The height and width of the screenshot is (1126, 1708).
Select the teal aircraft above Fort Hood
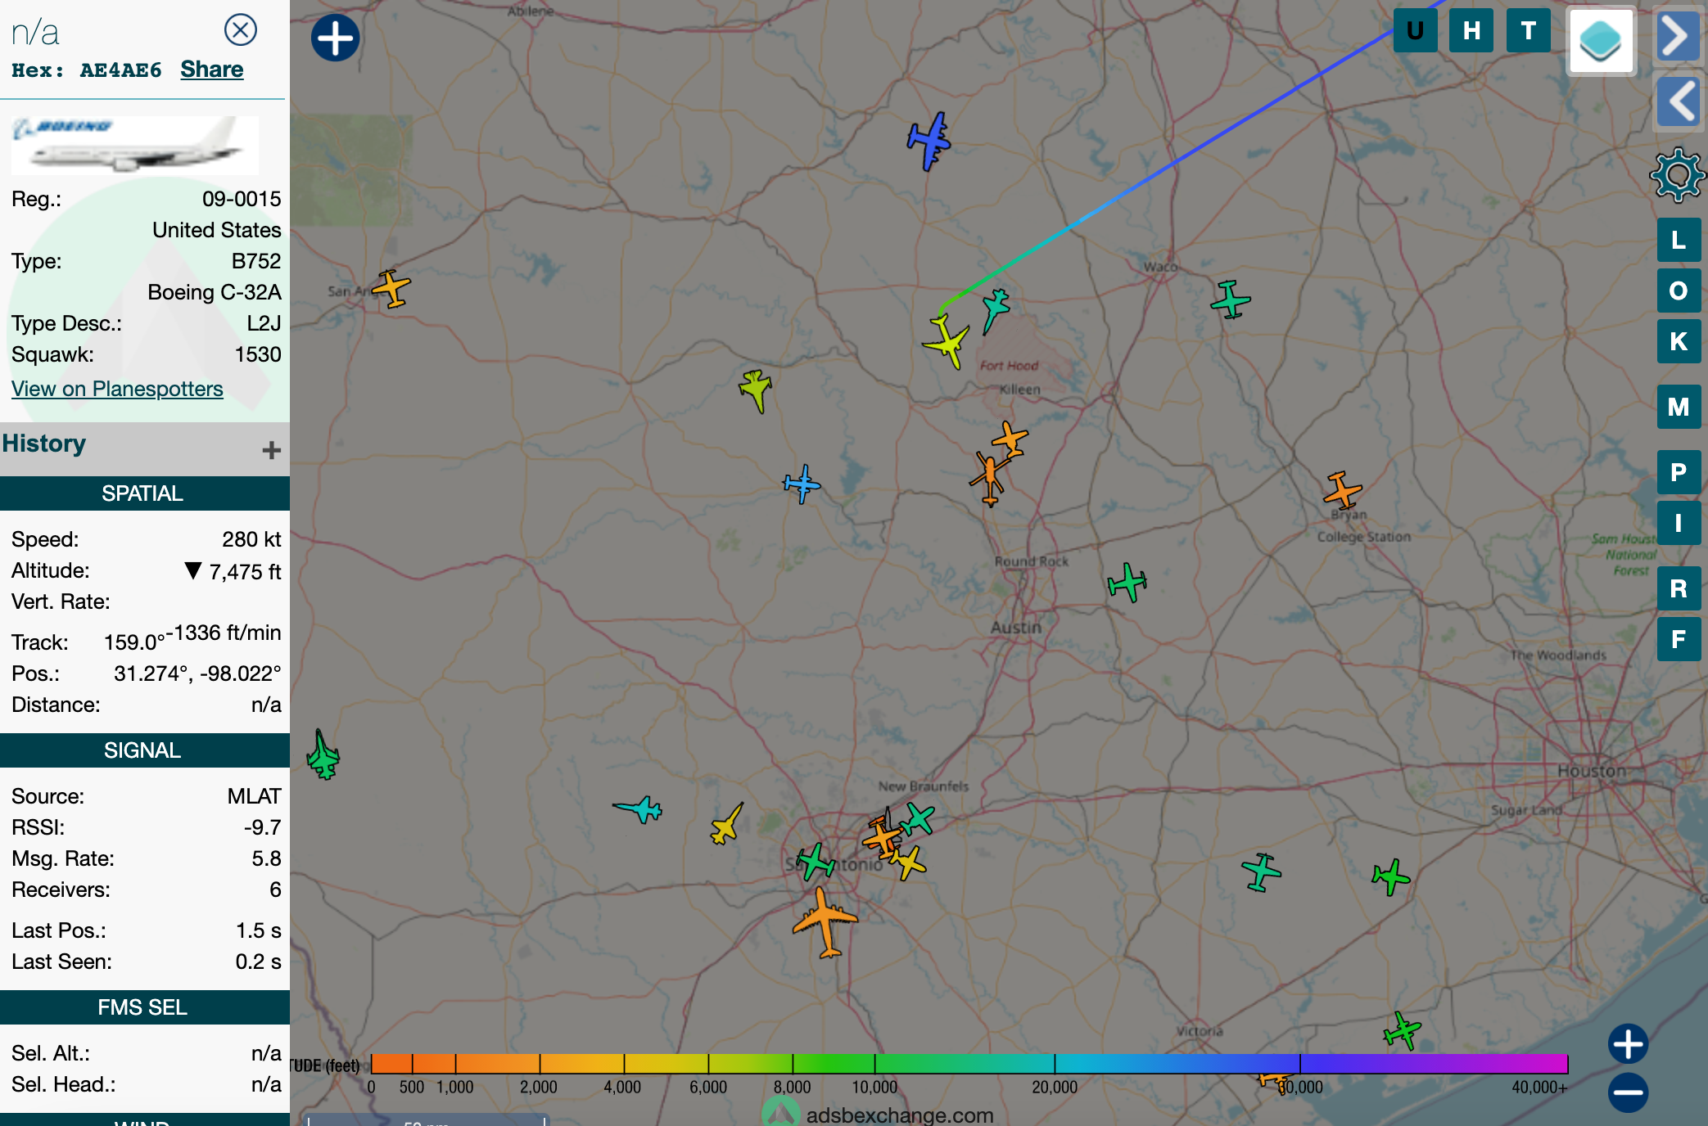(x=995, y=309)
